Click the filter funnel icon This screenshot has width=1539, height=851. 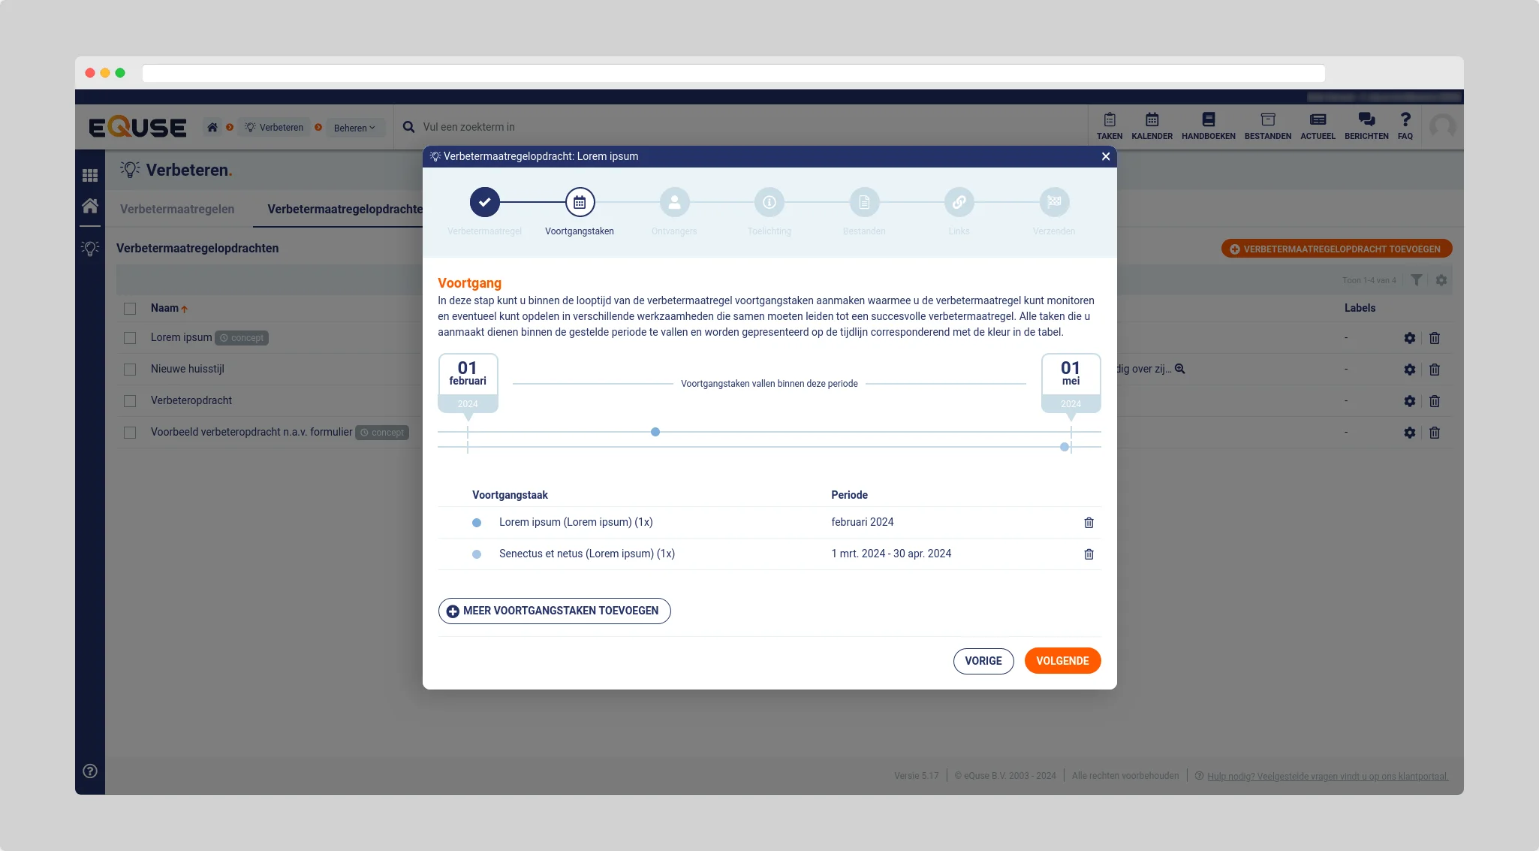coord(1416,280)
